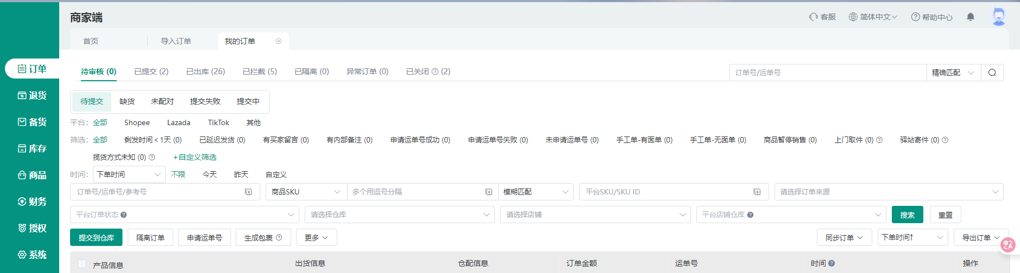Screen dimensions: 1020x273
Task: Show help for 上门取件 filter
Action: (879, 140)
